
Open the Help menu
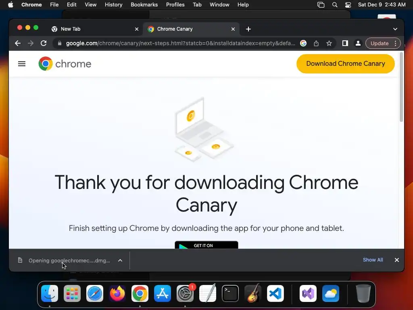[x=243, y=5]
